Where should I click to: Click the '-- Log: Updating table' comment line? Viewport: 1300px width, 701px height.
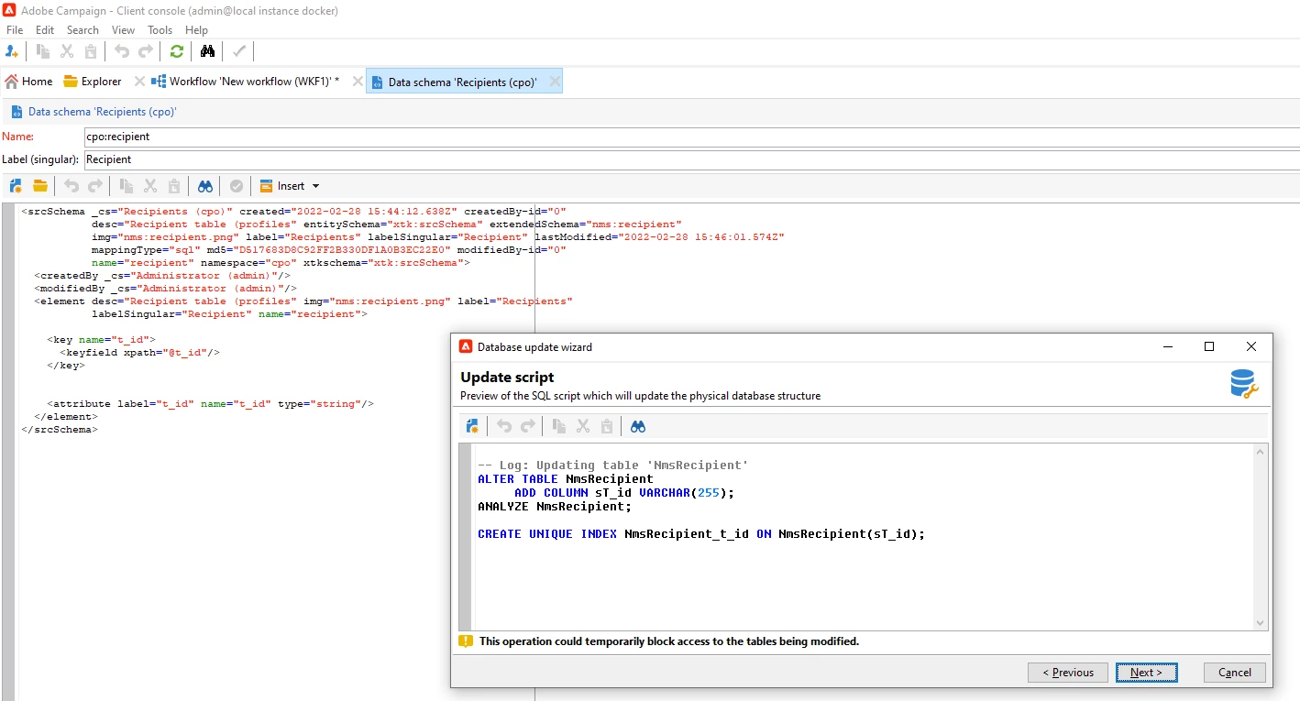(613, 465)
